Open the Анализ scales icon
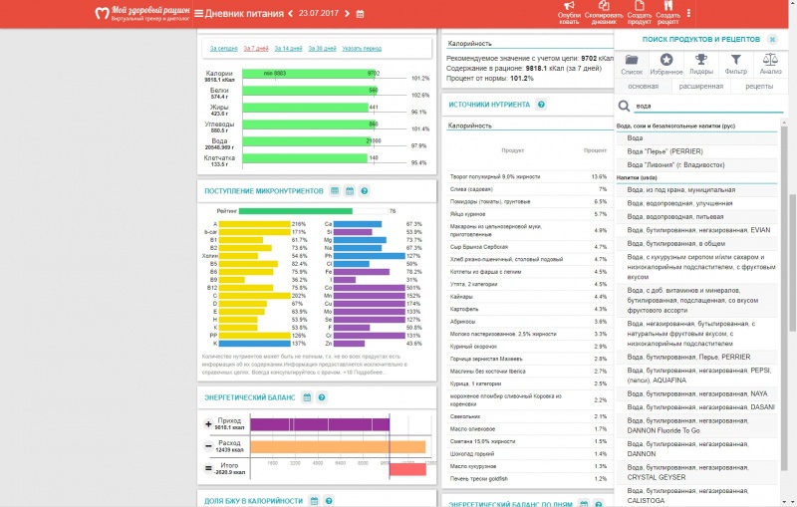This screenshot has width=797, height=507. [x=770, y=64]
